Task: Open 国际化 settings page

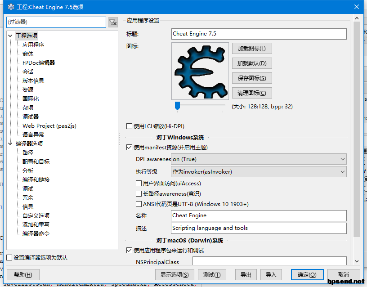Action: (31, 99)
